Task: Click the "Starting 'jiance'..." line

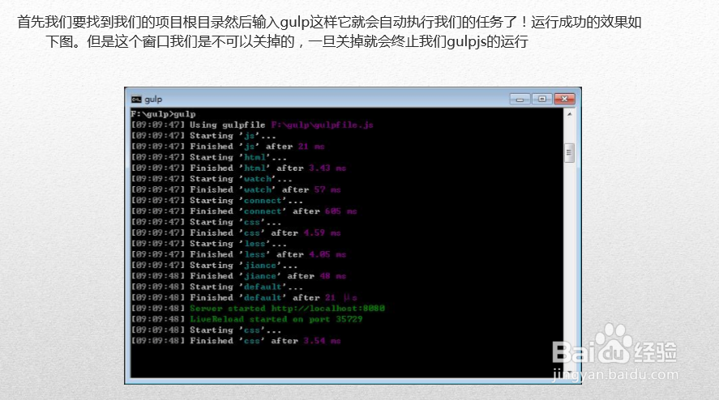Action: point(214,266)
